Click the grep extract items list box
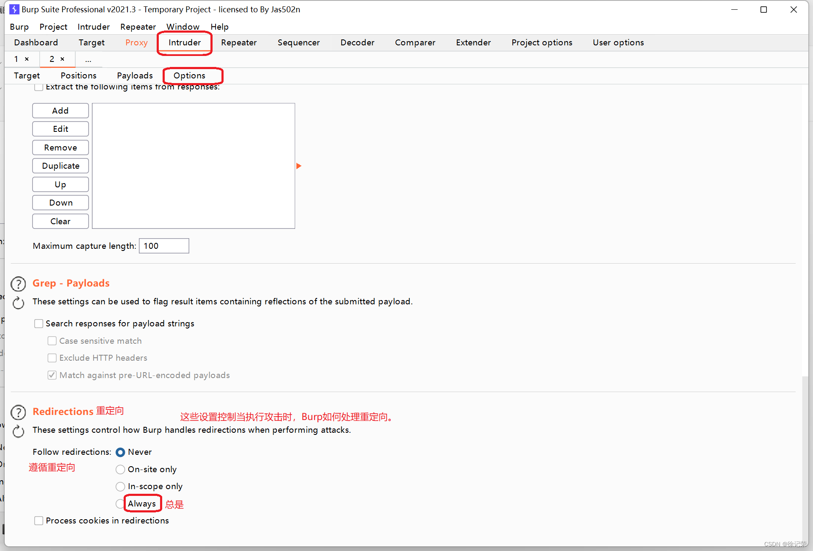Screen dimensions: 813x551 194,166
